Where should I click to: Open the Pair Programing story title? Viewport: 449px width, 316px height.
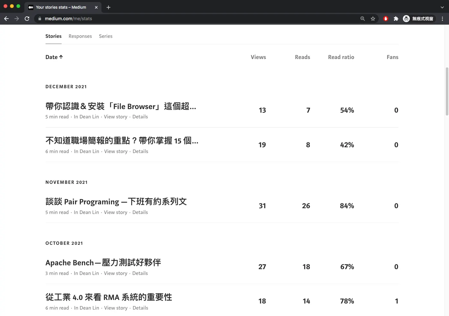click(x=116, y=201)
